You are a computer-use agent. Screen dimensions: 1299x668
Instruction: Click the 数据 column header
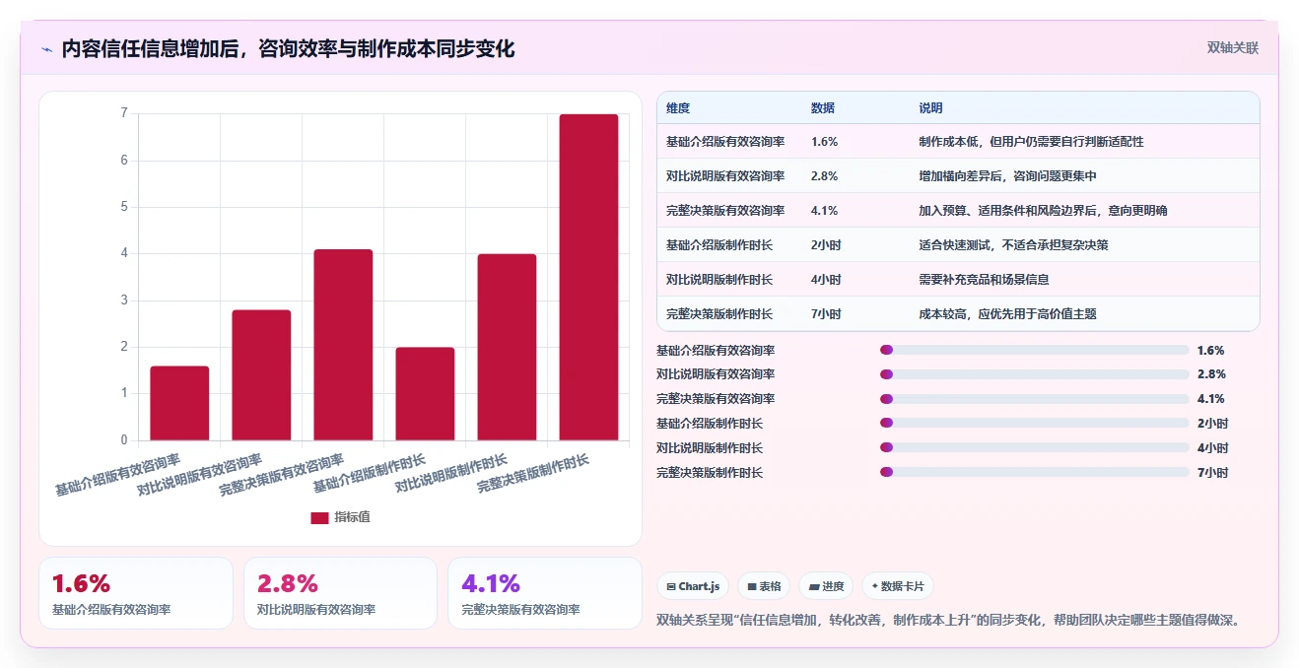coord(823,108)
